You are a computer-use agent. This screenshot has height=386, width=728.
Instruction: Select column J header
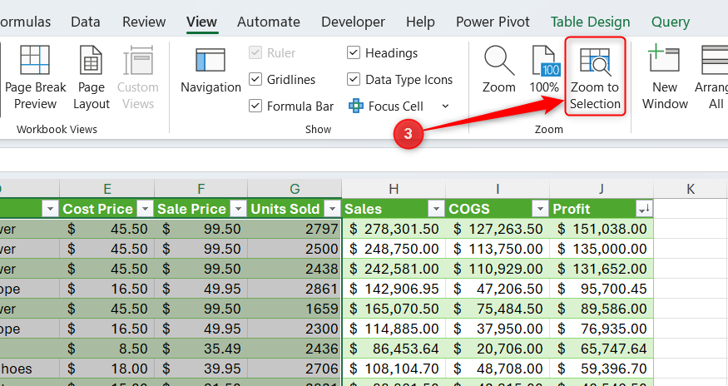[602, 189]
